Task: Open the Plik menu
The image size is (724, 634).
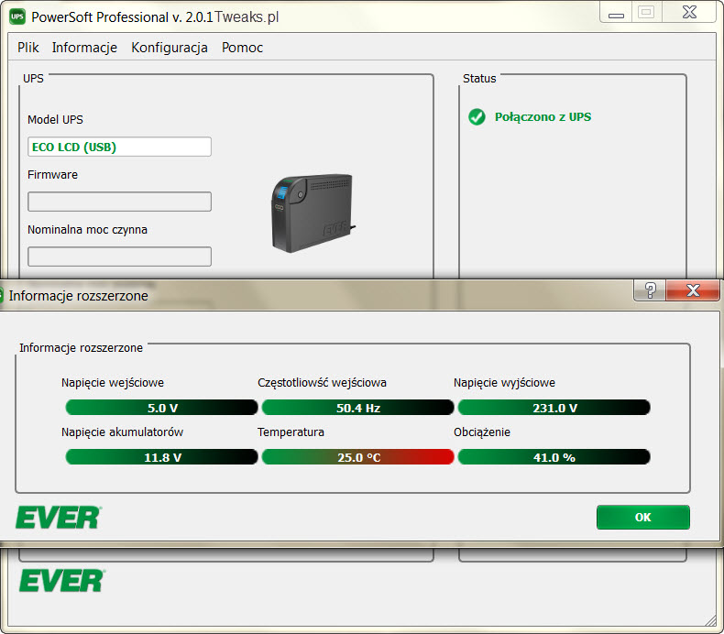Action: click(27, 48)
